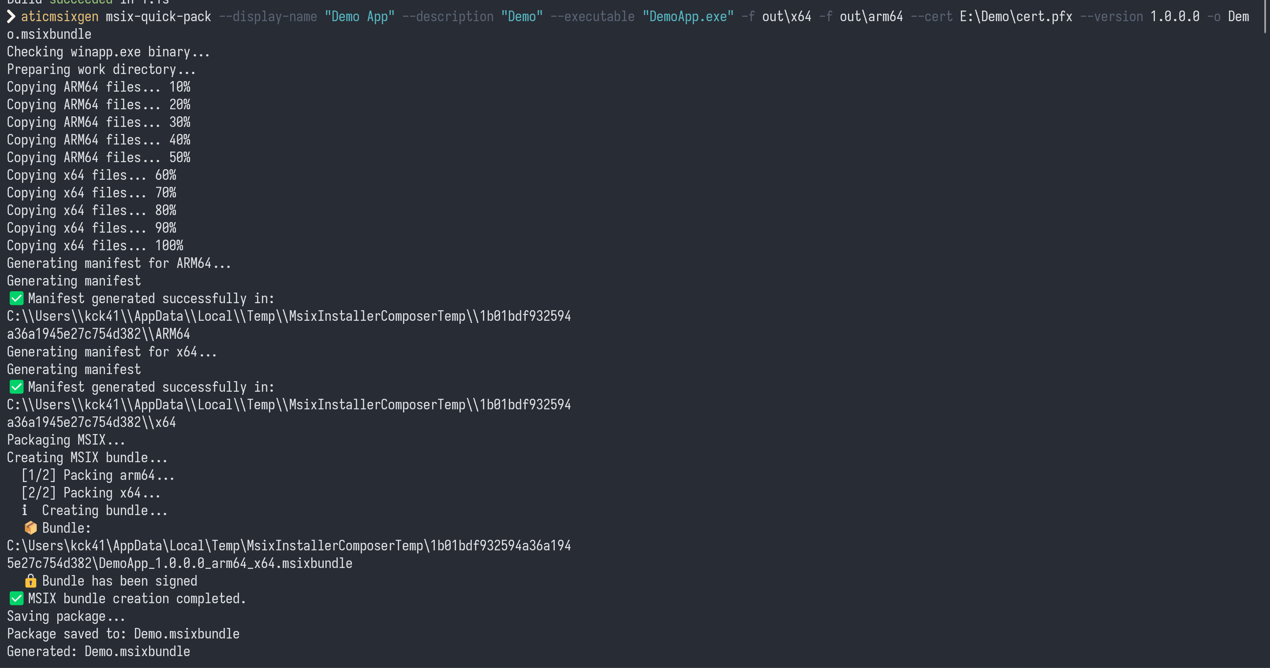The image size is (1270, 668).
Task: Click the temp path ending in \\ARM64
Action: click(x=289, y=325)
